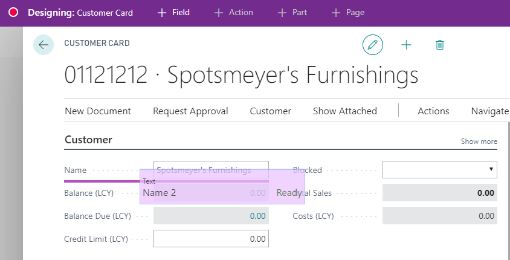
Task: Open the Navigate menu
Action: [490, 111]
